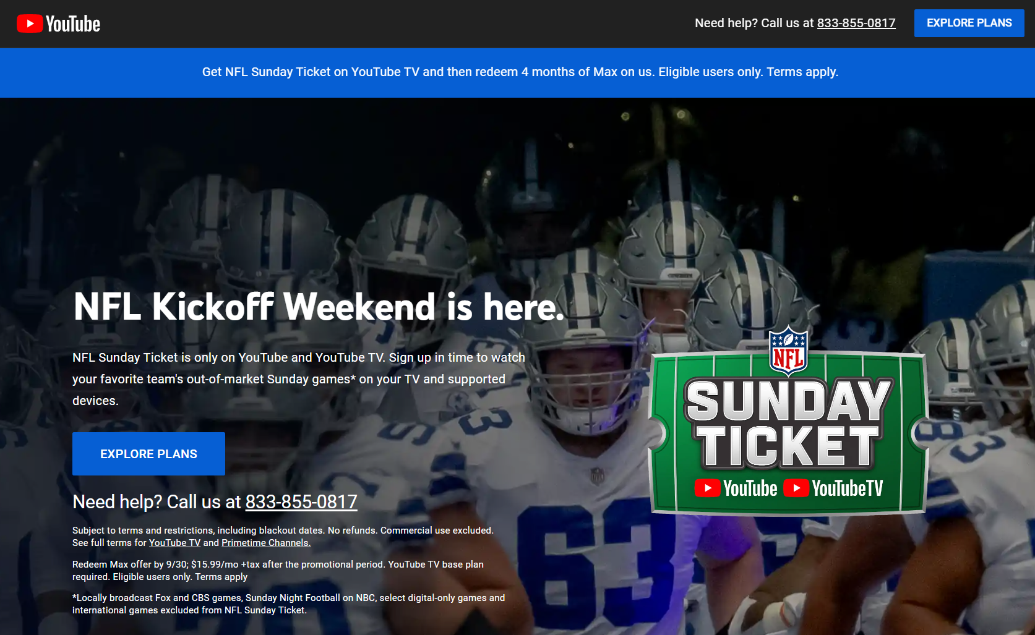The height and width of the screenshot is (635, 1035).
Task: Click the locally broadcast games footnote text
Action: point(288,604)
